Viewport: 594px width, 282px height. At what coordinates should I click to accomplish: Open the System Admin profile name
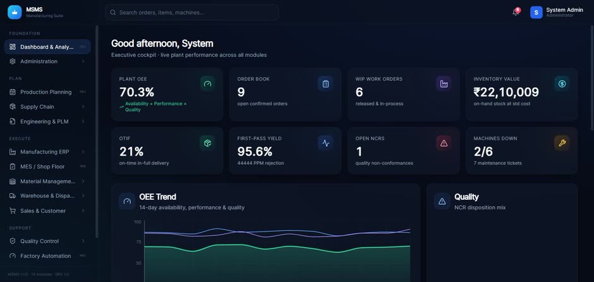(x=564, y=10)
